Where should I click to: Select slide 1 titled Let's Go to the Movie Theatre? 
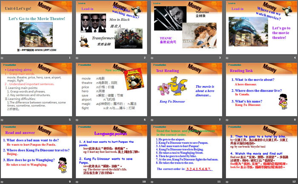[36, 28]
